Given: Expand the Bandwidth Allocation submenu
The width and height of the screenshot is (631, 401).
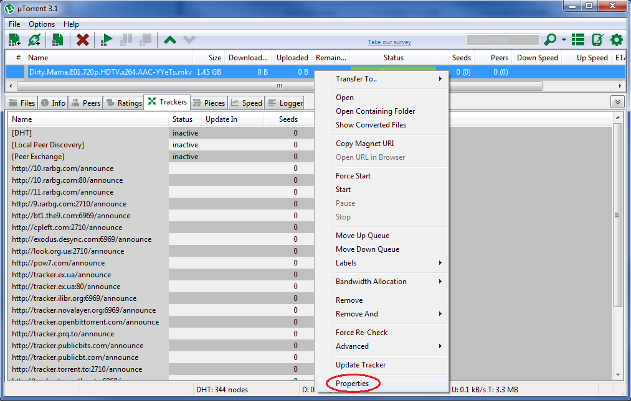Looking at the screenshot, I should pos(389,281).
